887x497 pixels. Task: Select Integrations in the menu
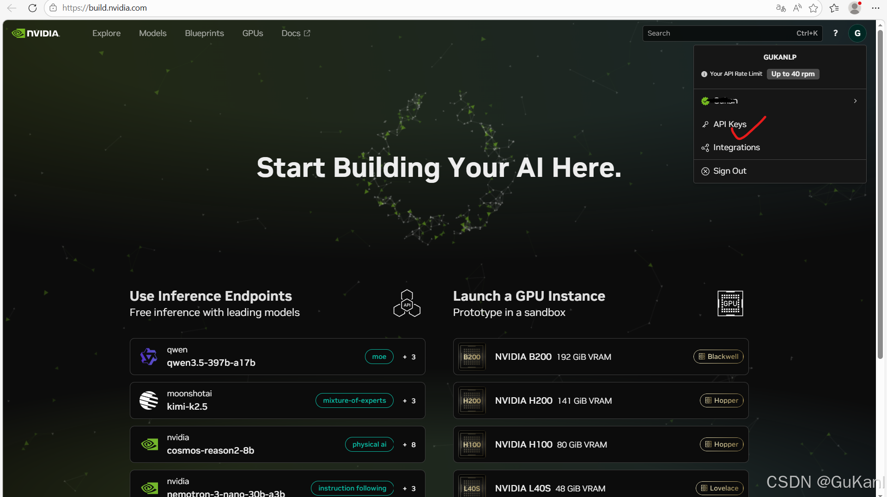click(x=780, y=148)
